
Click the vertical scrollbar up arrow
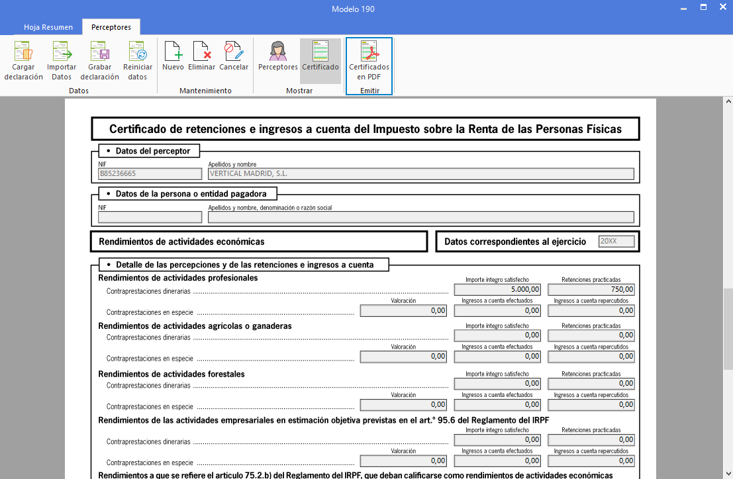click(x=727, y=101)
